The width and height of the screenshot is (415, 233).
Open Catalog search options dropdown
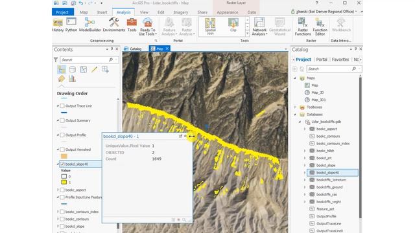359,69
